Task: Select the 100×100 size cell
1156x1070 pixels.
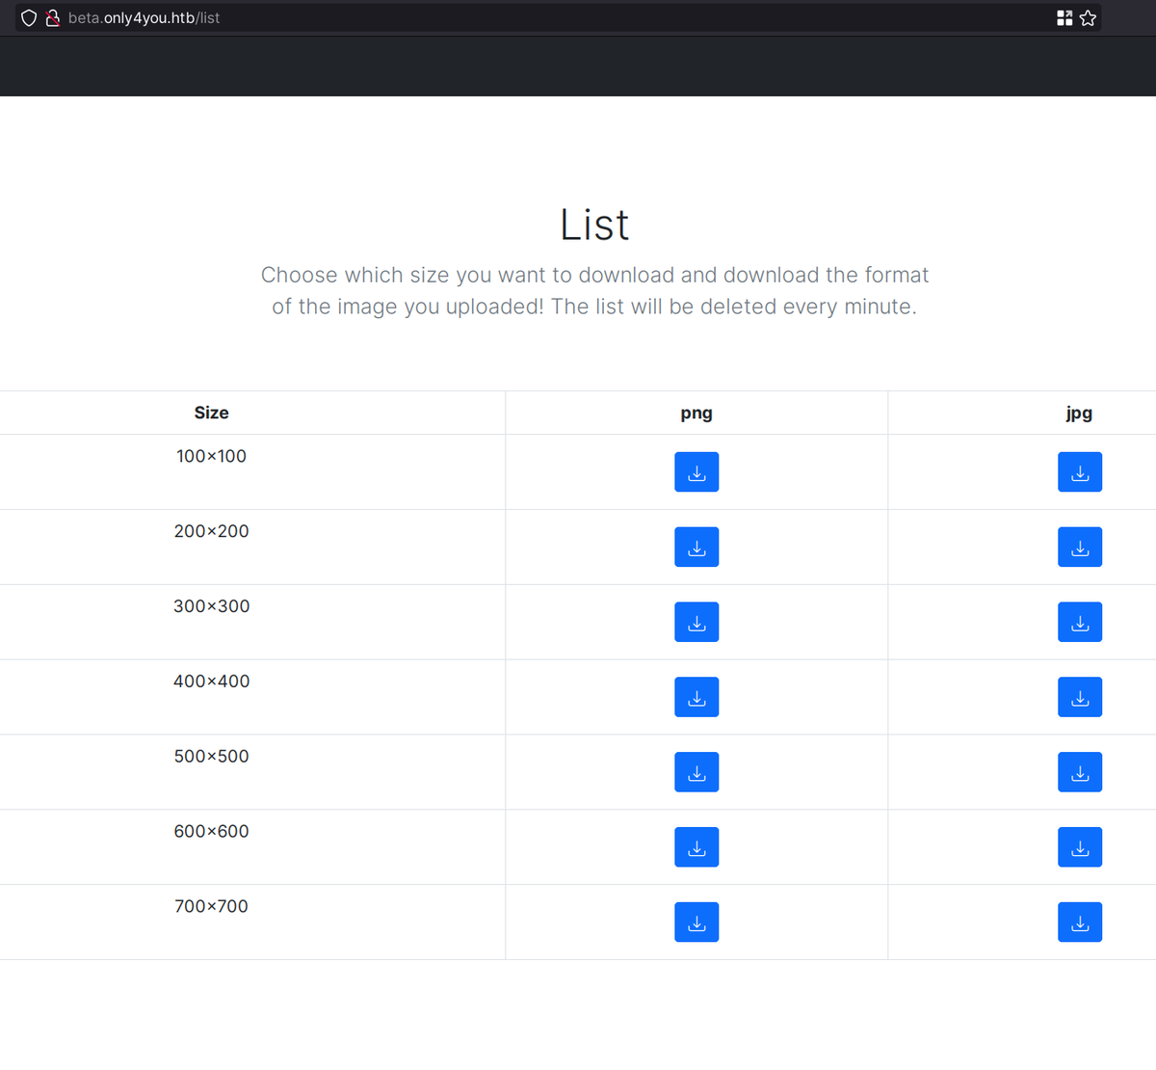Action: 212,456
